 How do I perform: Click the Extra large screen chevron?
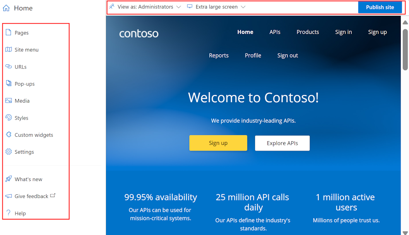(243, 7)
